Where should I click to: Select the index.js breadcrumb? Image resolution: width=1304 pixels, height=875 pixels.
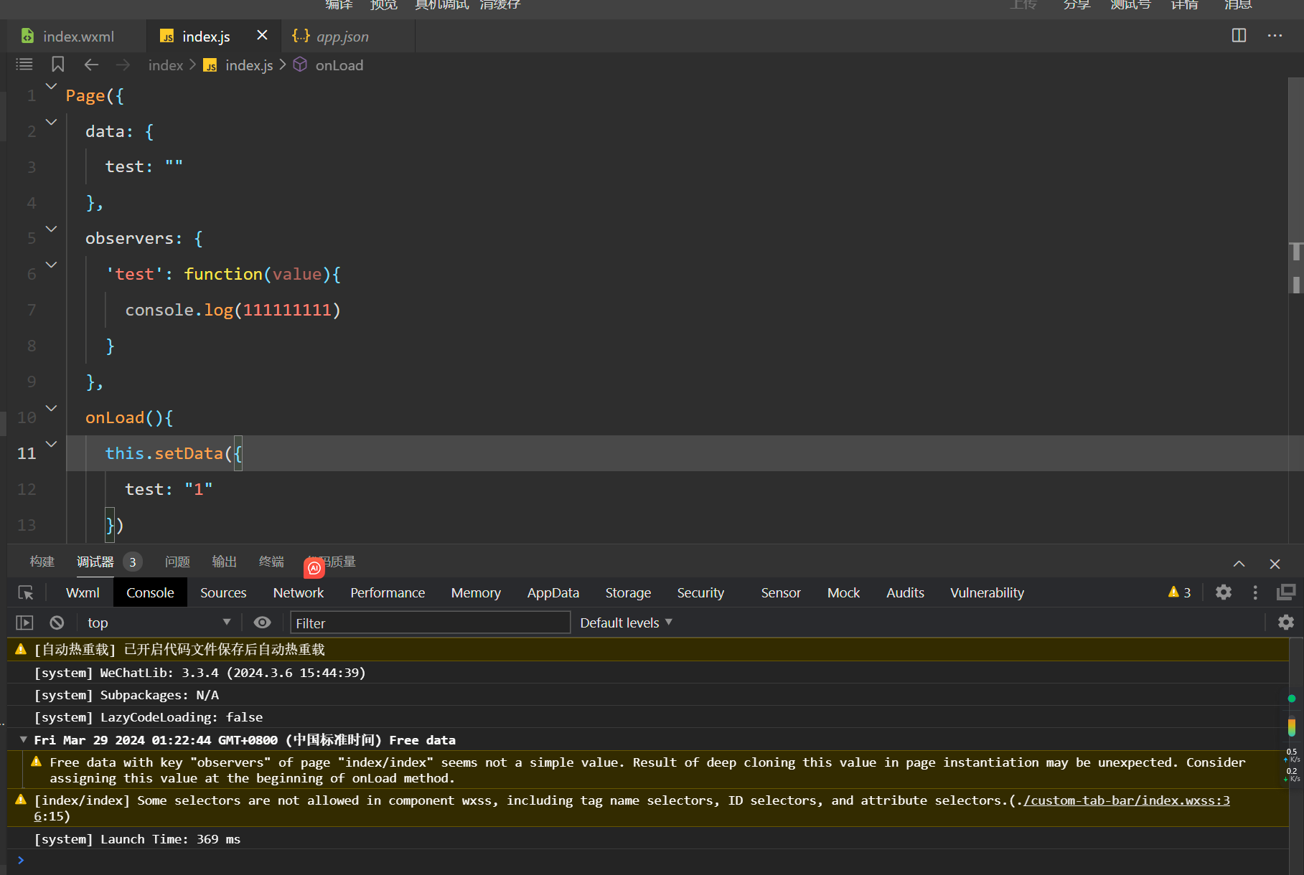pyautogui.click(x=249, y=65)
